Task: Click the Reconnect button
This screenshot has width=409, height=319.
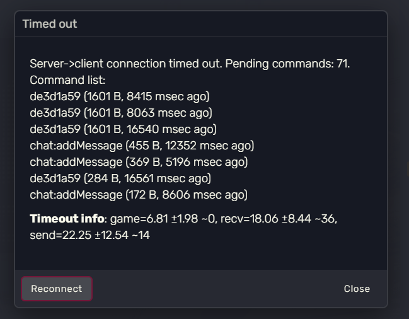Action: [x=57, y=289]
